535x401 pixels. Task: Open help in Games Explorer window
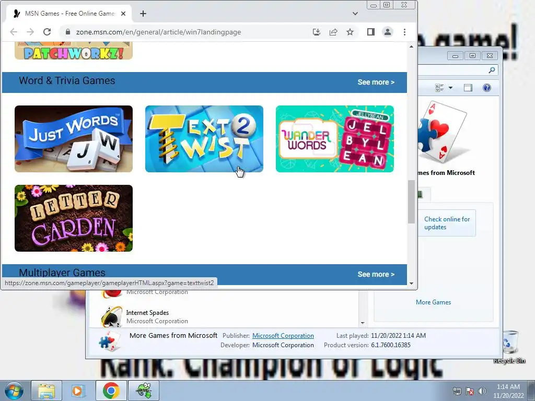(487, 88)
